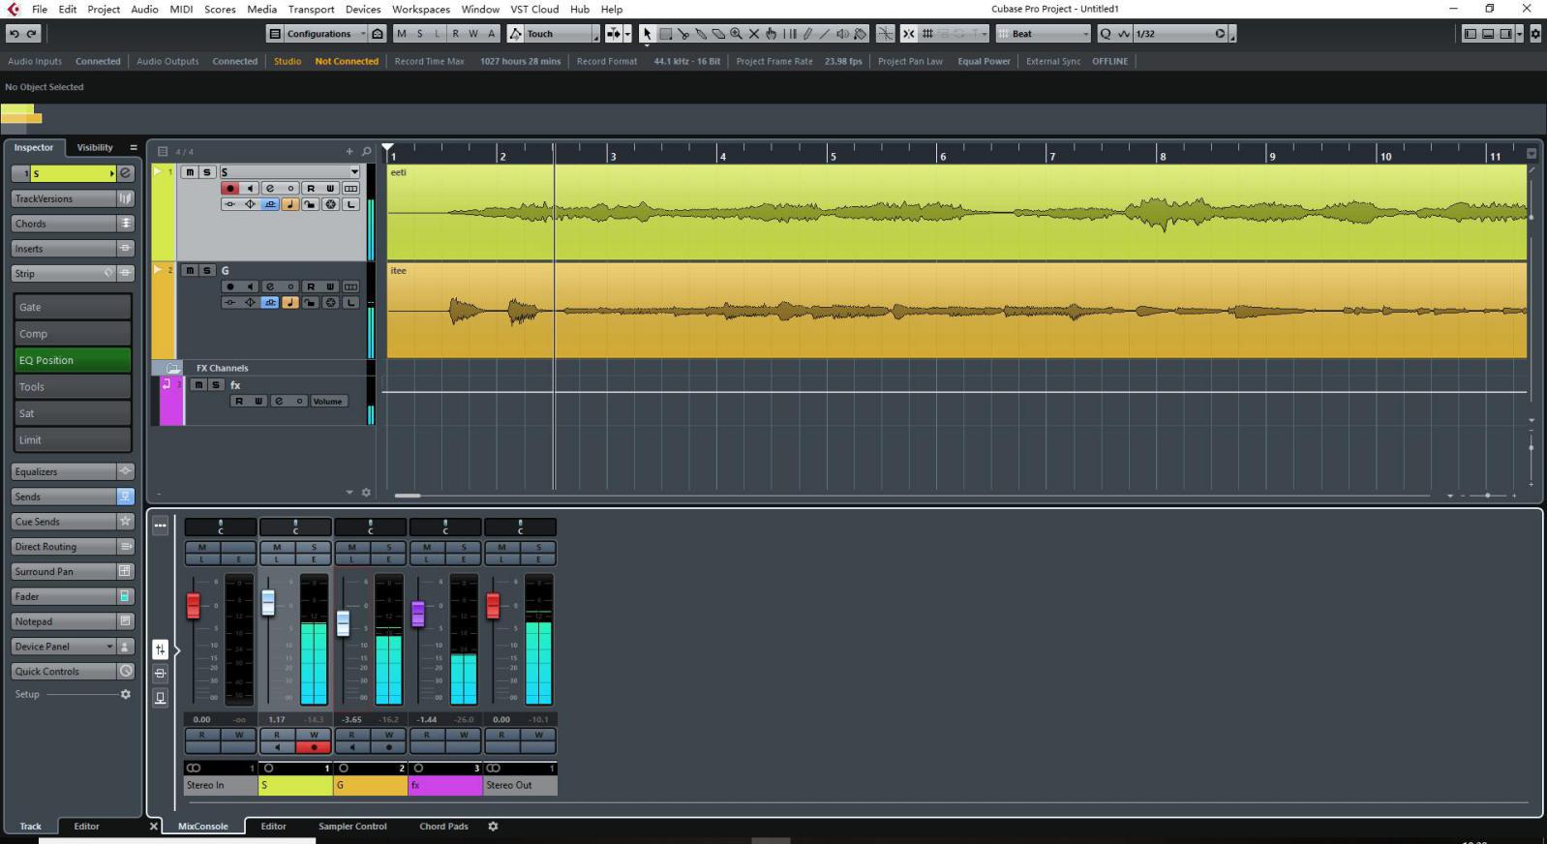This screenshot has width=1547, height=844.
Task: Select the Zoom magnifier tool
Action: point(736,34)
